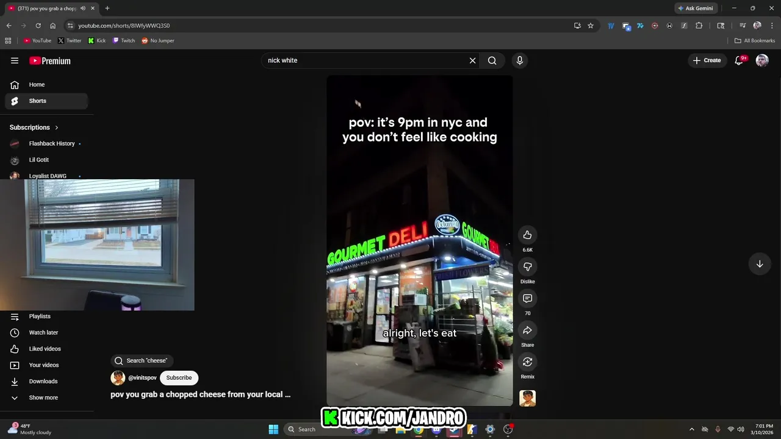View site information icon in address bar
Image resolution: width=781 pixels, height=439 pixels.
[x=70, y=26]
